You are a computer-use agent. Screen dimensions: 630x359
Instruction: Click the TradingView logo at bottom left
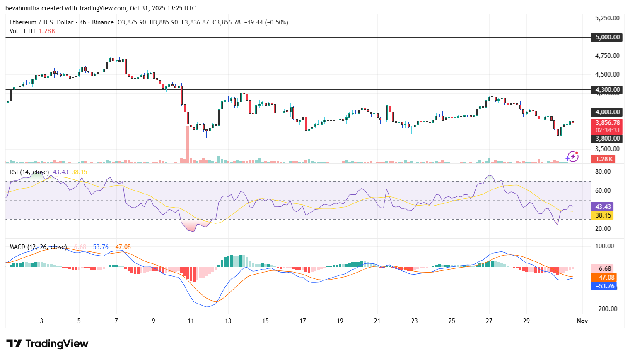pyautogui.click(x=46, y=343)
